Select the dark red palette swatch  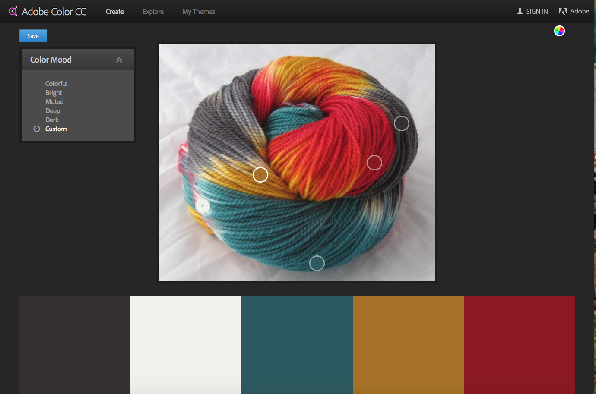click(519, 345)
